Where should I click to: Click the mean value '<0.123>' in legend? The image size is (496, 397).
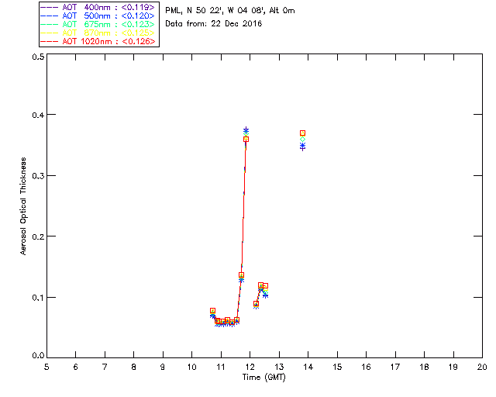(138, 24)
